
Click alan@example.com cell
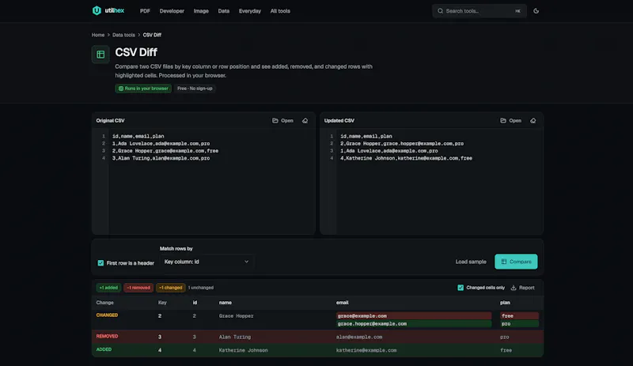click(359, 337)
